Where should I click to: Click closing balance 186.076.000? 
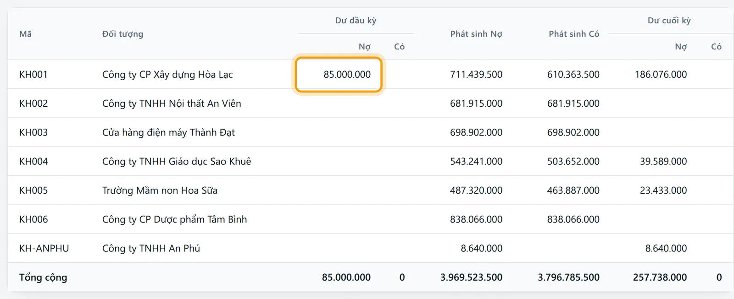pos(661,74)
